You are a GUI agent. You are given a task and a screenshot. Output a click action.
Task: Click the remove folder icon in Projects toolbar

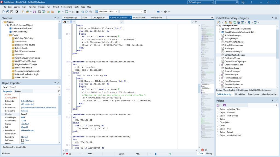click(x=230, y=23)
